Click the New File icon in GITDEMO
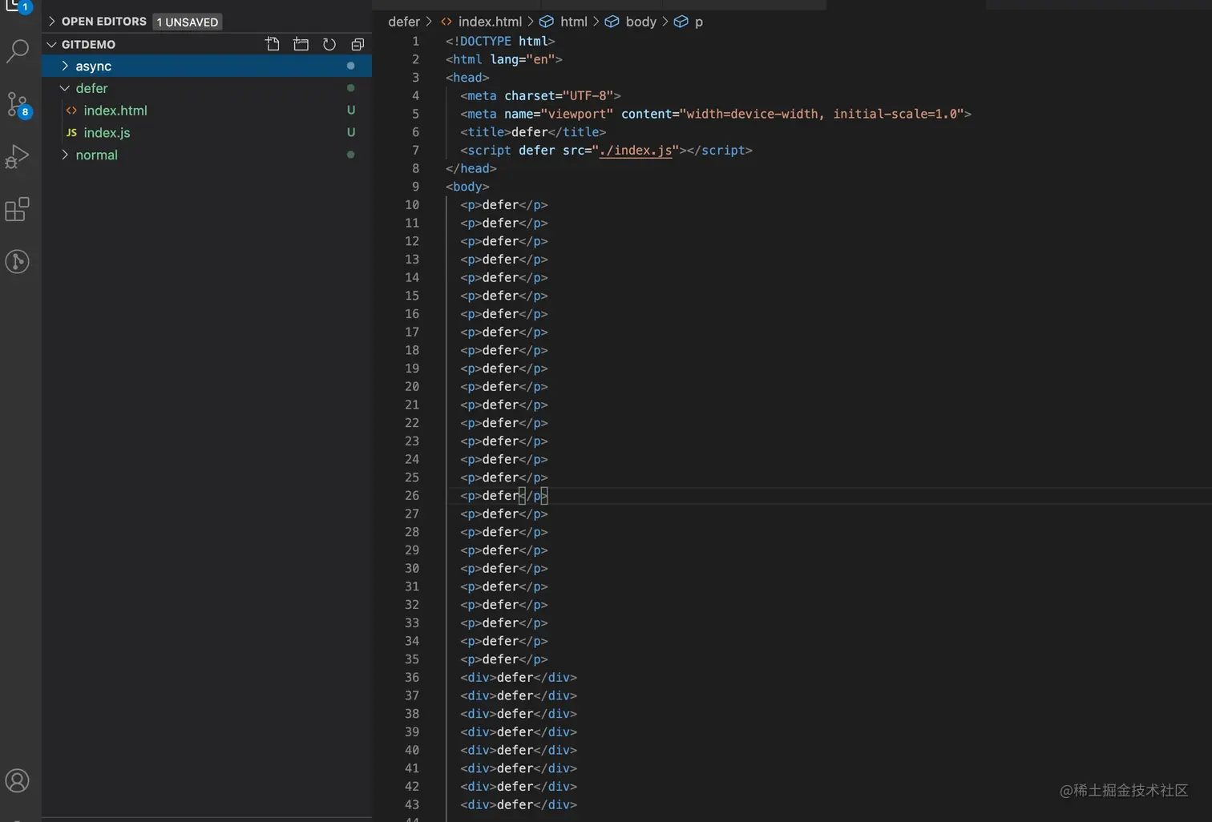The height and width of the screenshot is (822, 1212). click(x=273, y=44)
